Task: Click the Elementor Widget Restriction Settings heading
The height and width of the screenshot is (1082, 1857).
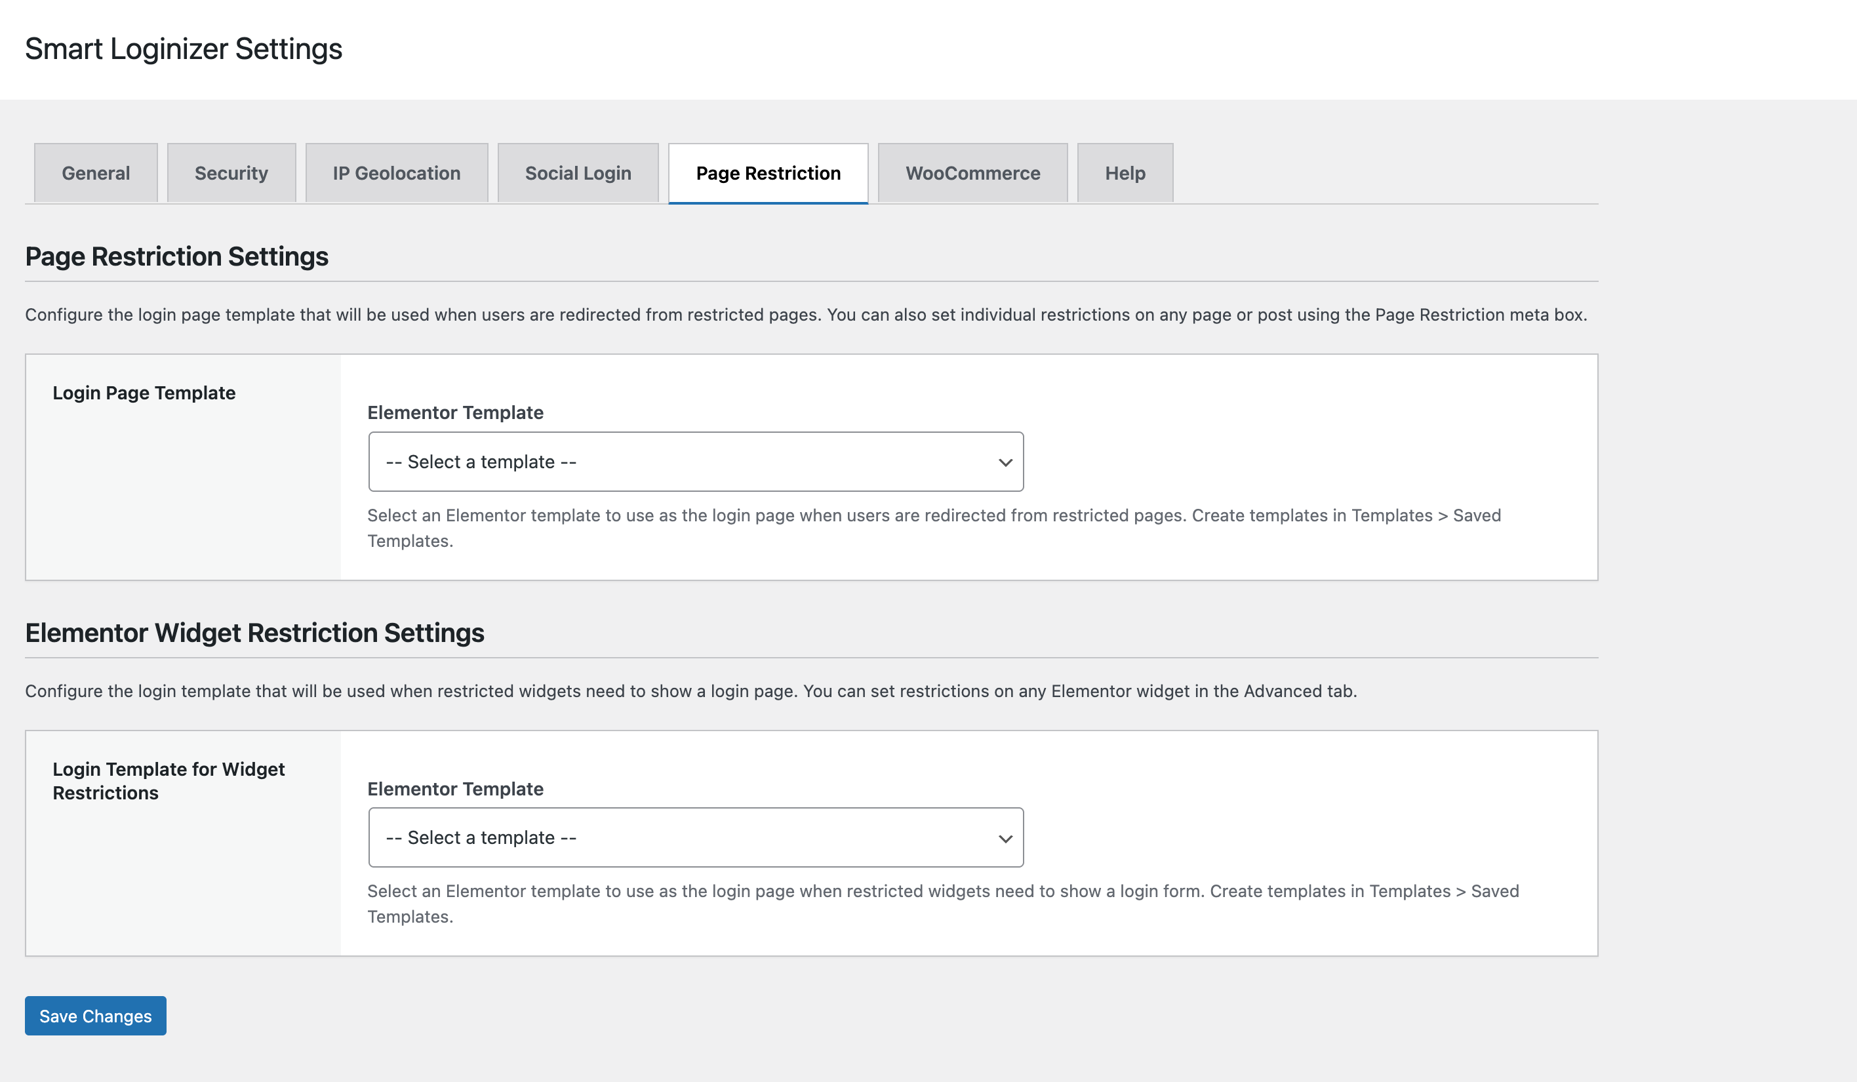Action: point(255,633)
